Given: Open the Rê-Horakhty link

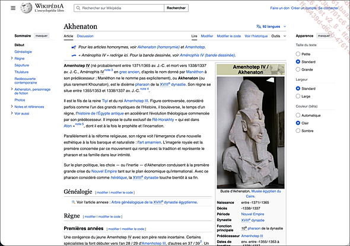Looking at the screenshot, I should [x=163, y=120].
